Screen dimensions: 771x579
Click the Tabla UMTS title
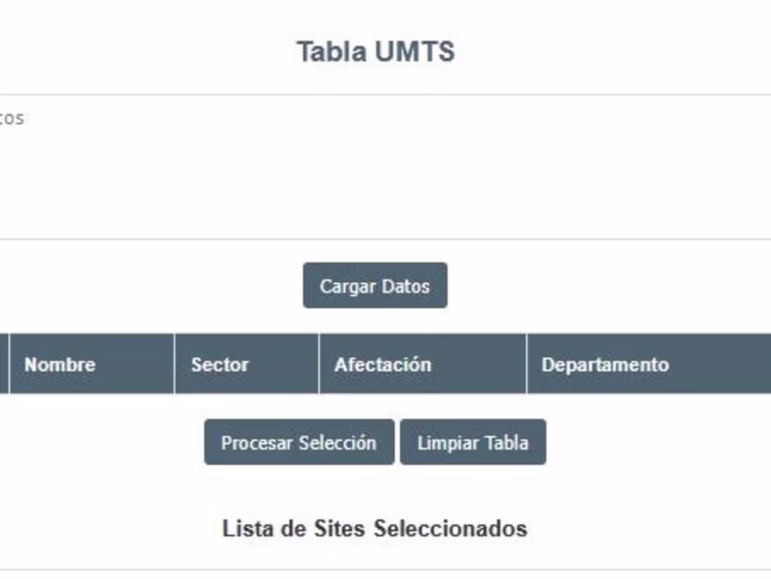coord(376,52)
